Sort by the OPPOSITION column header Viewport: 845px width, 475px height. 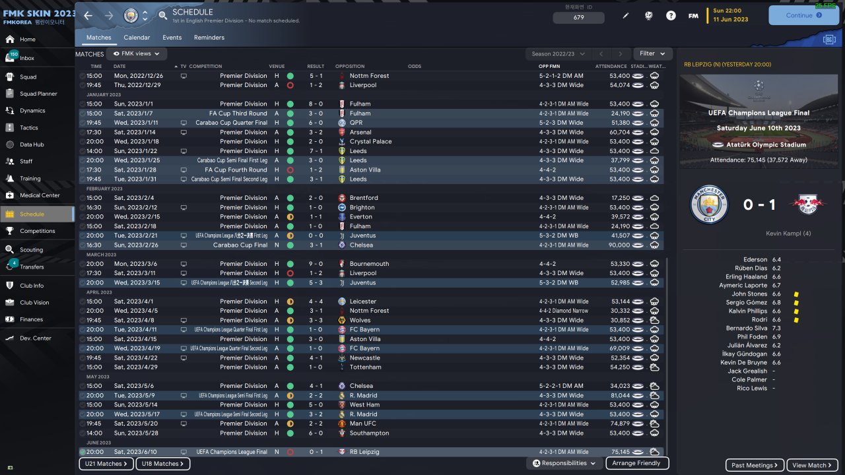[x=350, y=67]
